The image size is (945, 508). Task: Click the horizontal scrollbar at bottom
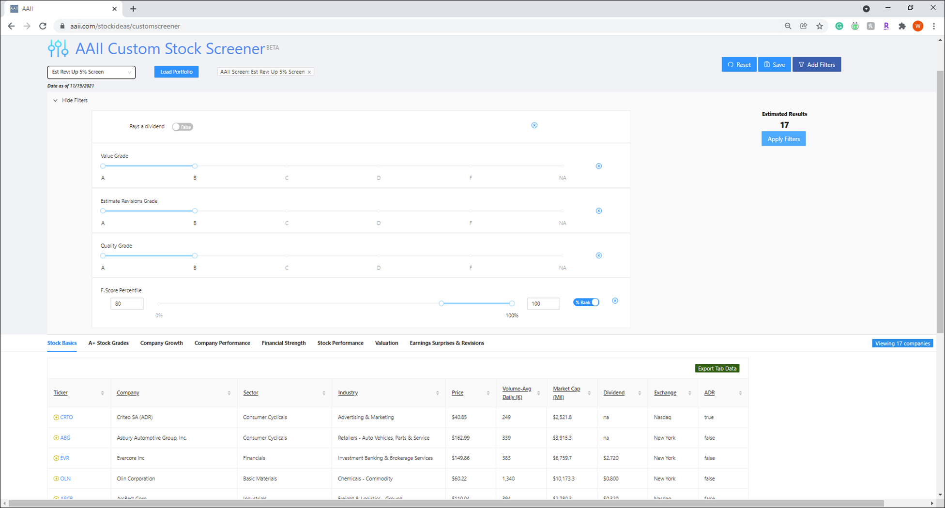pos(446,504)
